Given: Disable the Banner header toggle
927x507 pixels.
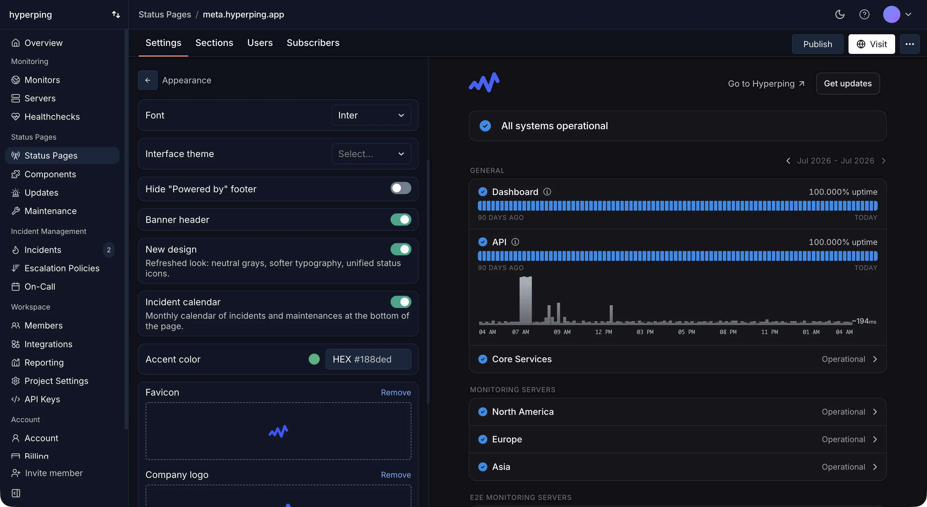Looking at the screenshot, I should 401,220.
